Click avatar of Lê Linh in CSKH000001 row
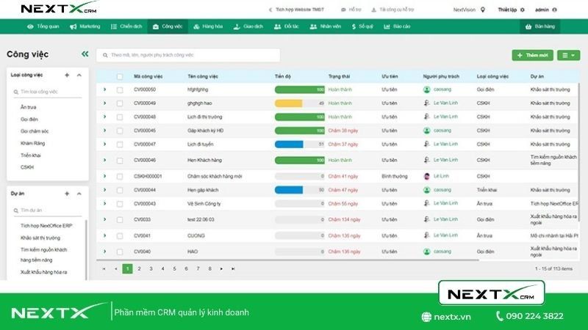The image size is (588, 330). 427,176
